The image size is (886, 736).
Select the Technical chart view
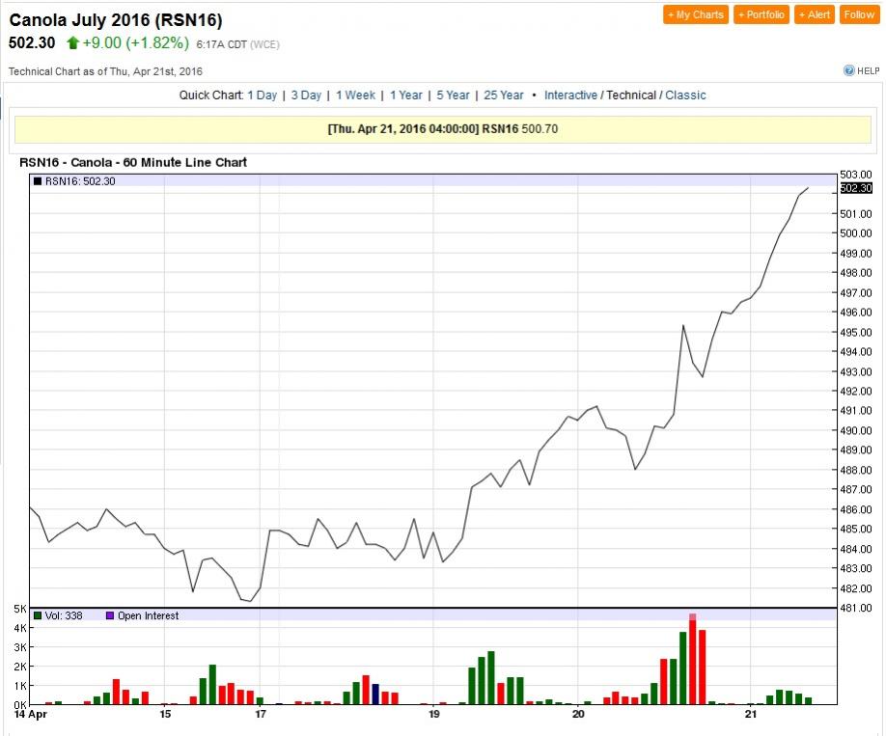point(631,95)
